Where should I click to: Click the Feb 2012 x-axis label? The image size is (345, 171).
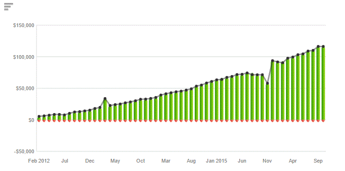39,161
